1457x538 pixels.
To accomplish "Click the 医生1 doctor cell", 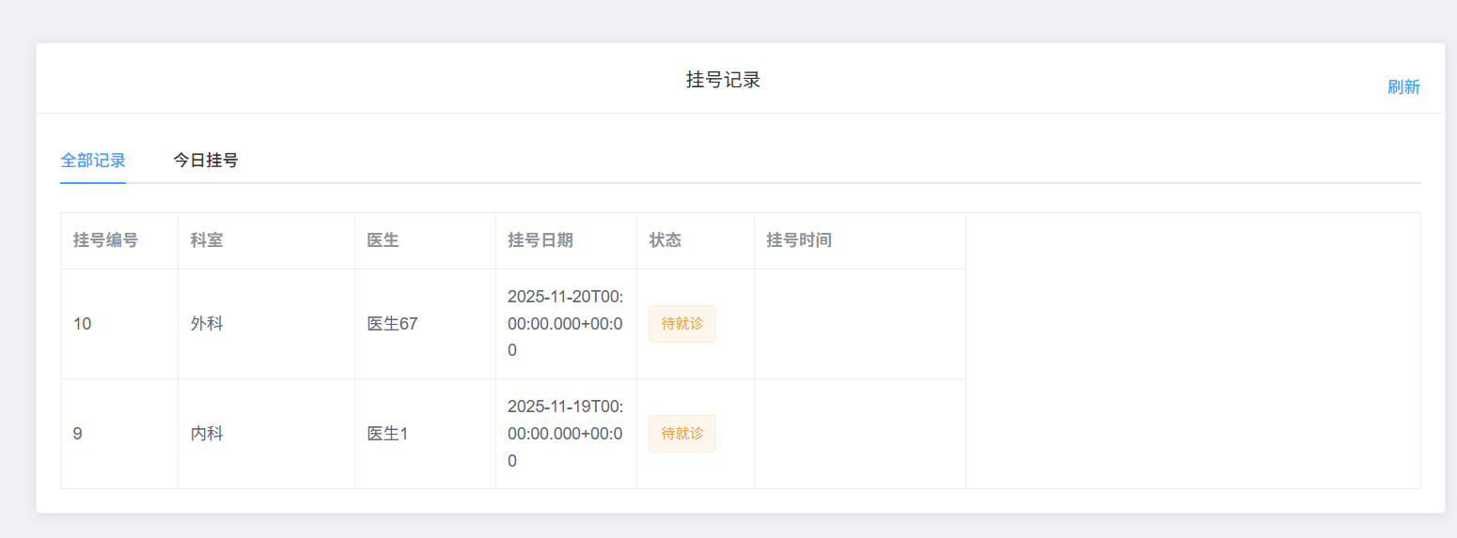I will (x=387, y=434).
